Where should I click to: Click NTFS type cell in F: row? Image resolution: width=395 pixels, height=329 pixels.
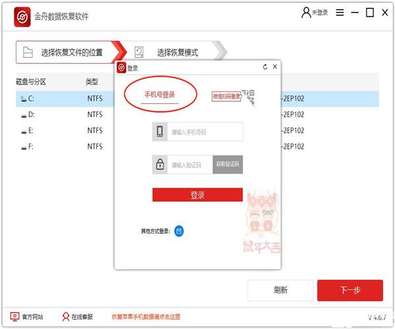(95, 147)
